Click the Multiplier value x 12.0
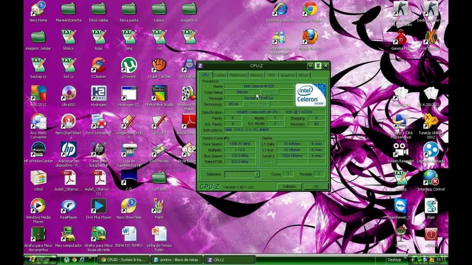Screen dimensions: 472x265 [x=240, y=150]
